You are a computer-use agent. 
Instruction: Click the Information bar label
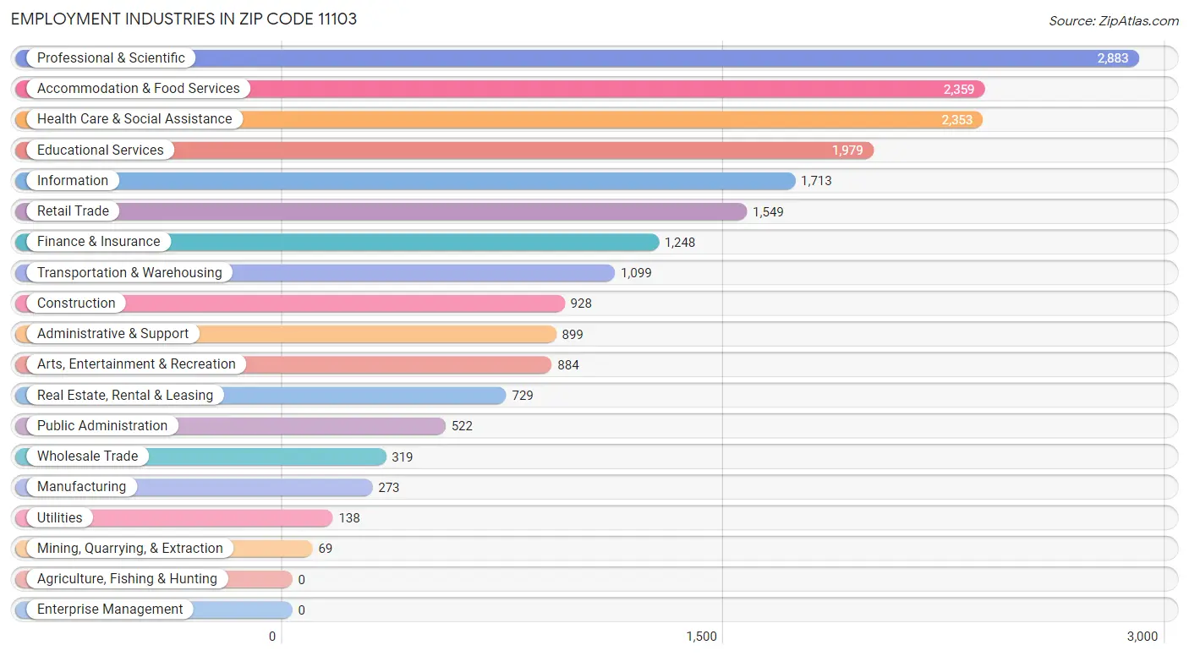[73, 181]
